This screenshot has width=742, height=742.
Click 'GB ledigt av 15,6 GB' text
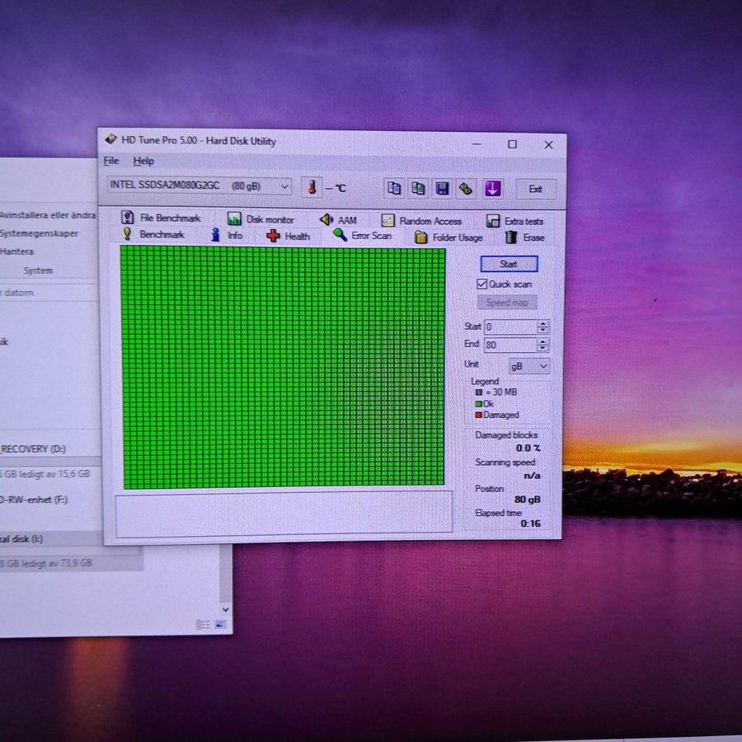click(x=45, y=474)
